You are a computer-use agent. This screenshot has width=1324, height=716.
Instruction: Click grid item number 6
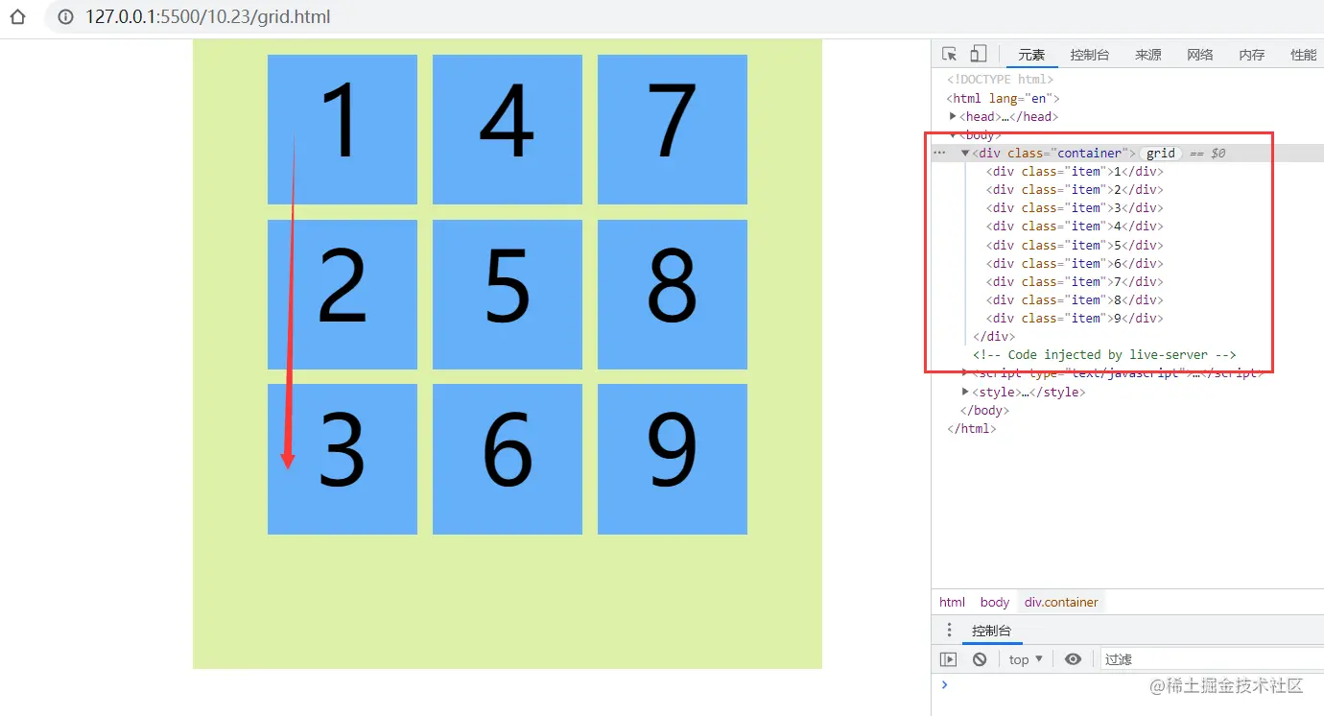[x=508, y=459]
